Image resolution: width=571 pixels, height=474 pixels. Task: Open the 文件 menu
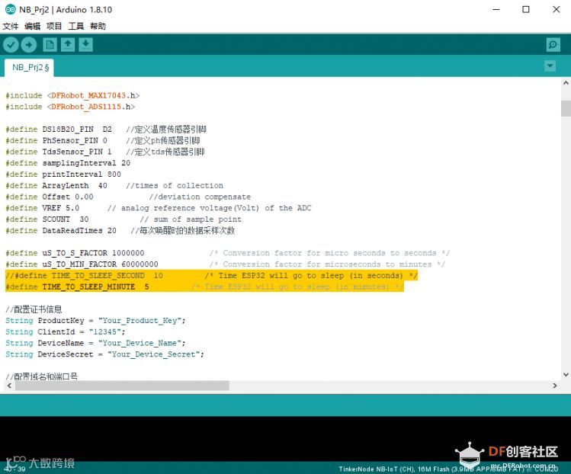(10, 26)
